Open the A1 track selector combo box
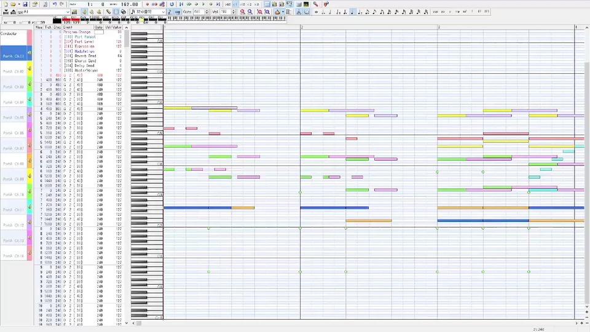590x332 pixels. coord(44,12)
